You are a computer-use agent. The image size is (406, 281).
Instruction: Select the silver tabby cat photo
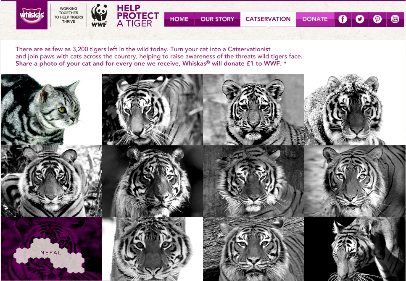[51, 110]
